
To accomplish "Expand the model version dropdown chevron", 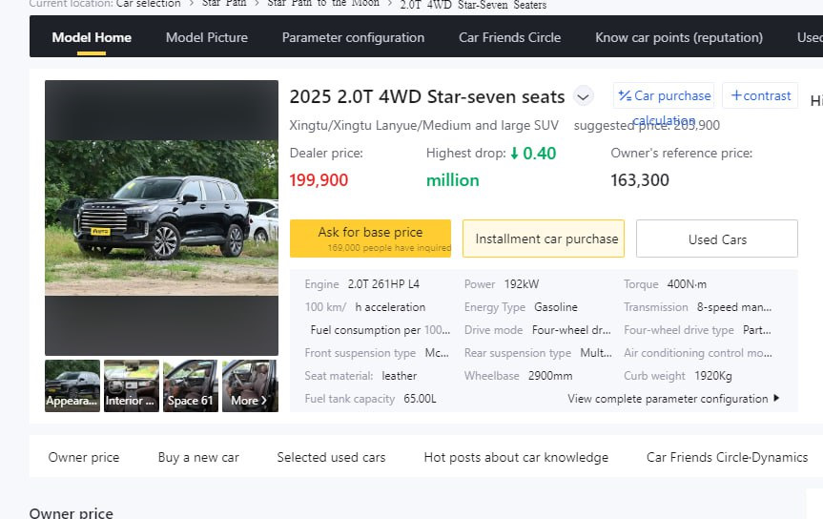I will pyautogui.click(x=583, y=96).
